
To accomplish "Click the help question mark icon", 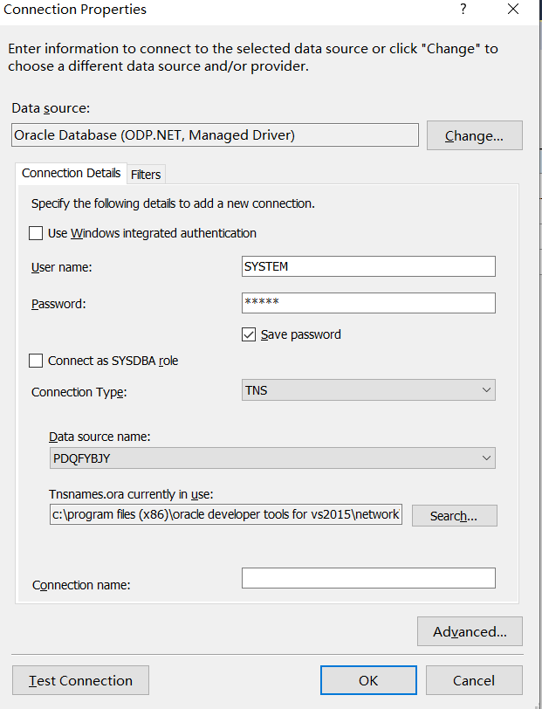I will point(462,10).
